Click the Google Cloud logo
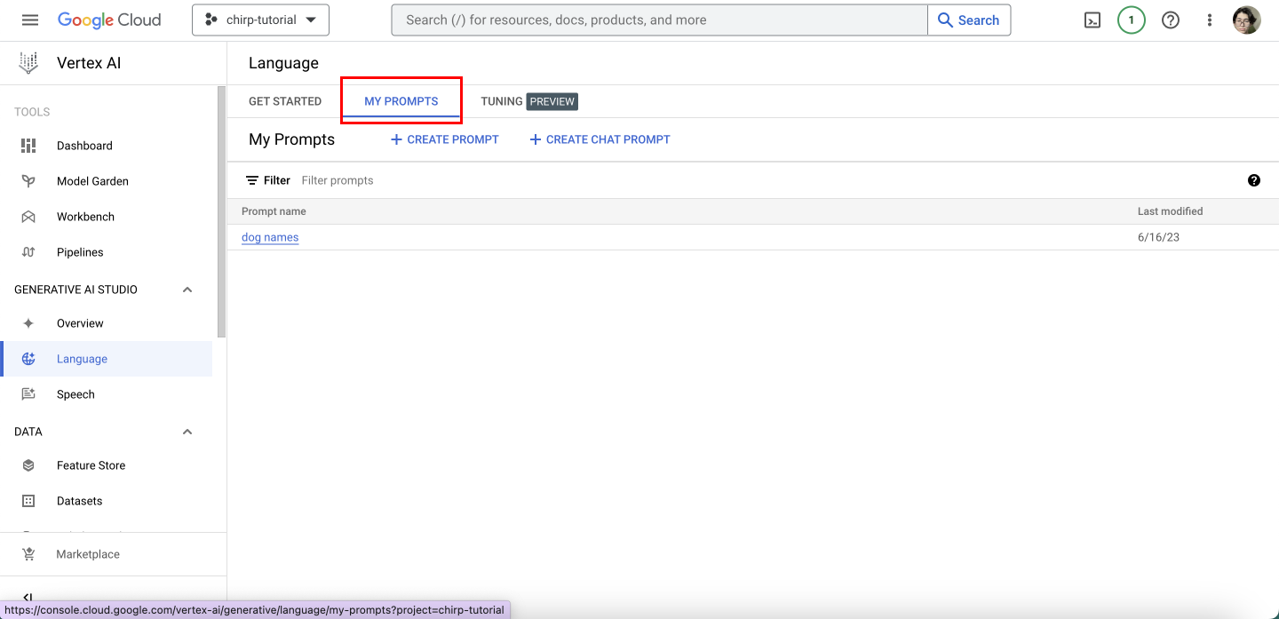The image size is (1279, 619). (x=109, y=20)
